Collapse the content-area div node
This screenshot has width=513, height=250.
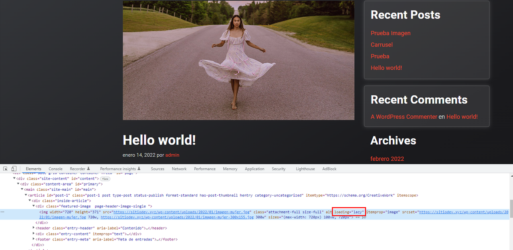pos(18,184)
